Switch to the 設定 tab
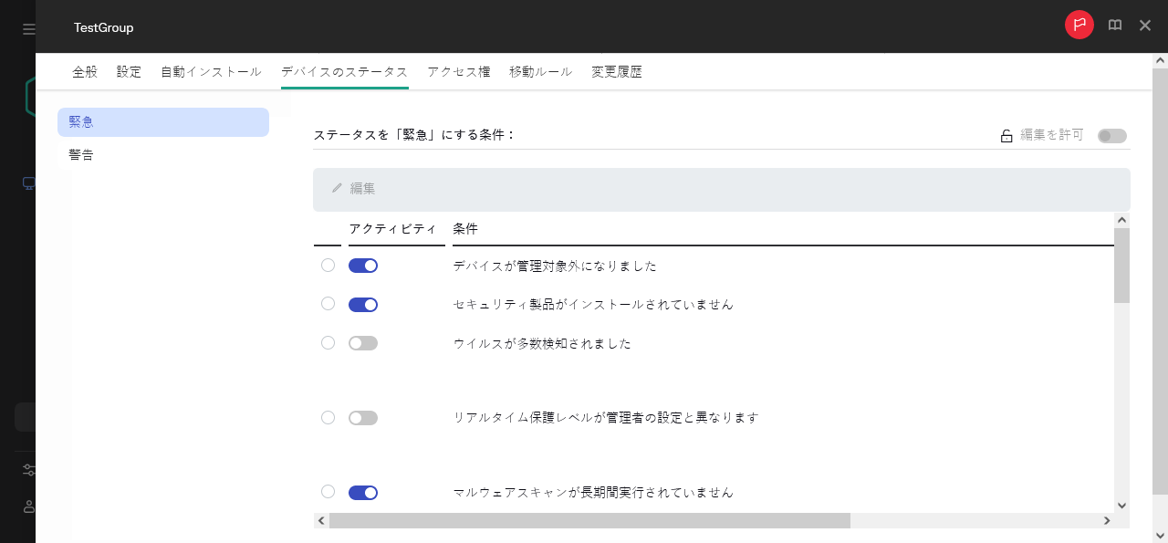Image resolution: width=1168 pixels, height=543 pixels. [129, 71]
